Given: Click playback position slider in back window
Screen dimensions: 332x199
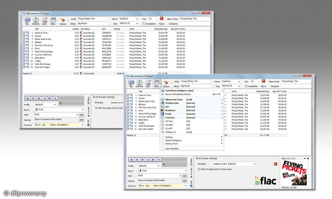Looking at the screenshot, I should coord(71,98).
